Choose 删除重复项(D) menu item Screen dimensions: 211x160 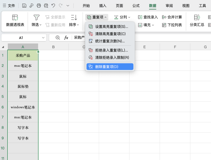tap(110, 67)
